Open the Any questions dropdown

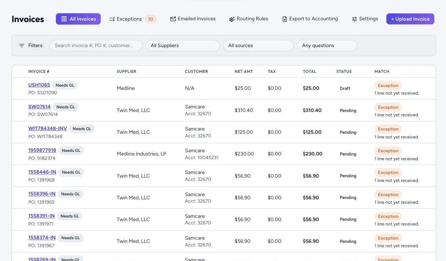coord(327,45)
